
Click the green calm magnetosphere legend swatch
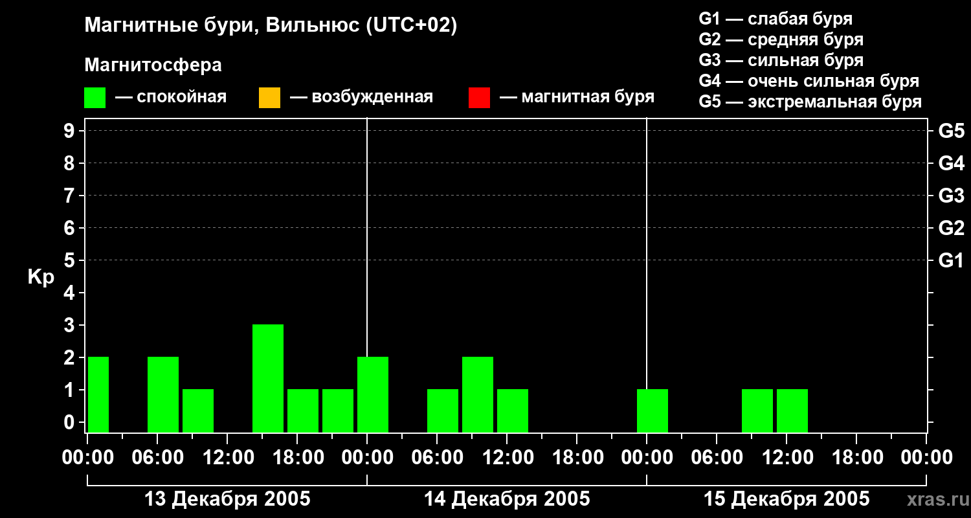(95, 98)
